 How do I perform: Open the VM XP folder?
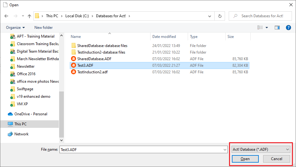point(22,104)
